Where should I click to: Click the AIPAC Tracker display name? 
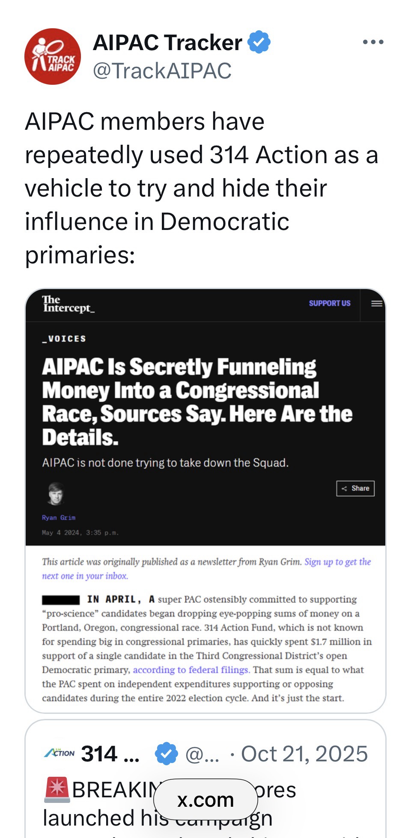point(167,42)
